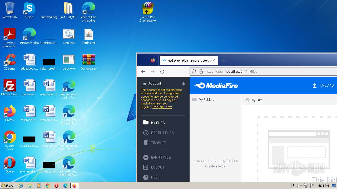The height and width of the screenshot is (189, 337).
Task: Show hidden system tray icons
Action: [x=294, y=186]
